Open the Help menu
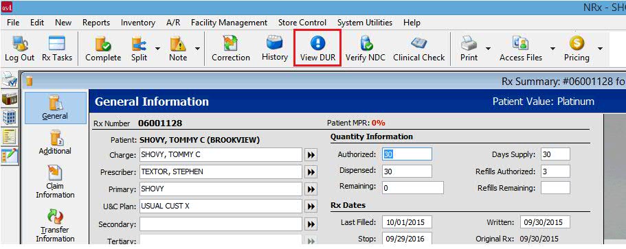626x249 pixels. pyautogui.click(x=412, y=23)
